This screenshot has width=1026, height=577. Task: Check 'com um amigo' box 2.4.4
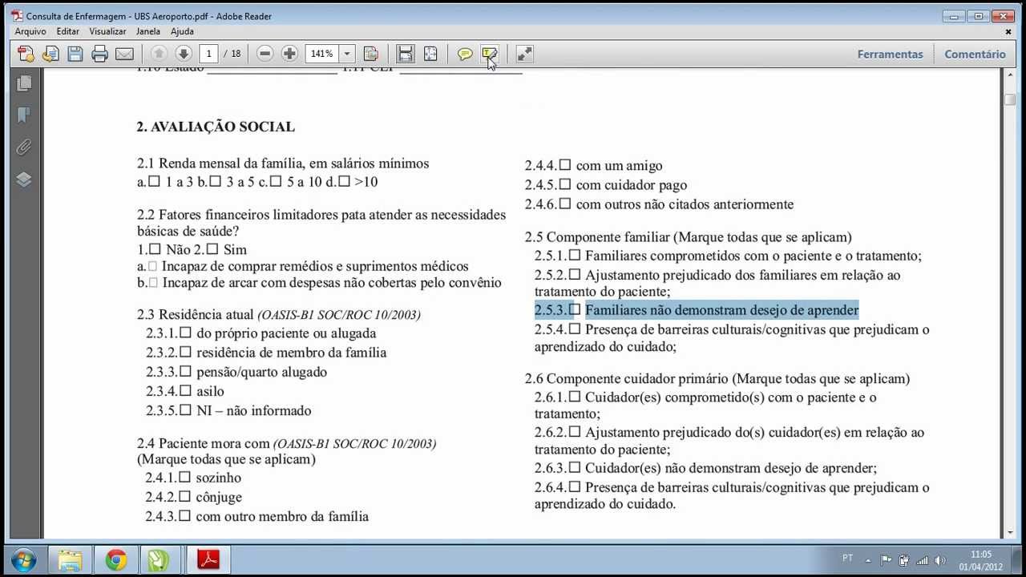(x=564, y=165)
